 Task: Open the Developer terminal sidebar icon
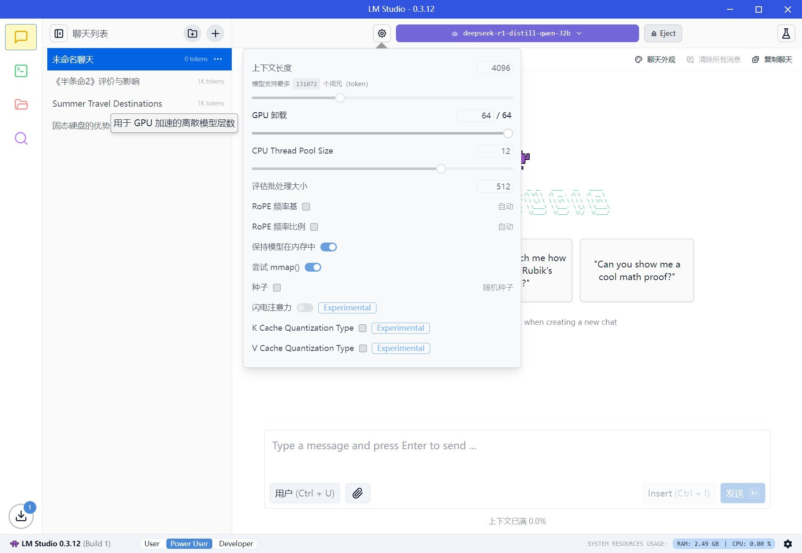21,71
